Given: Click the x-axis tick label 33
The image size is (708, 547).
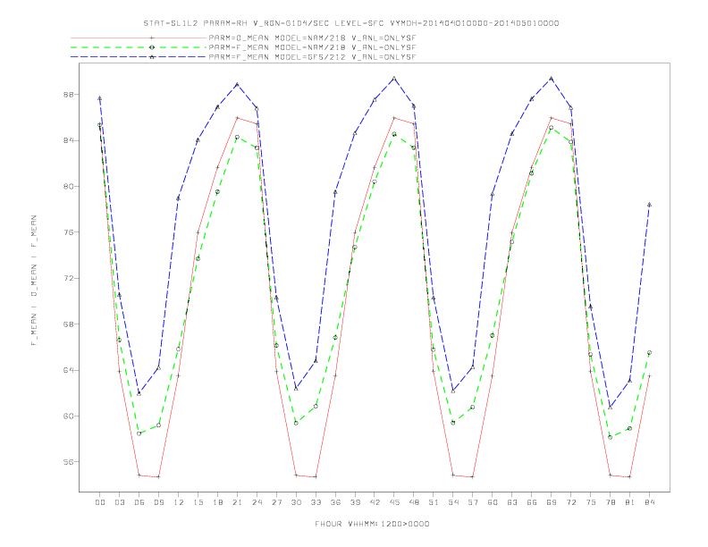Looking at the screenshot, I should [x=316, y=502].
